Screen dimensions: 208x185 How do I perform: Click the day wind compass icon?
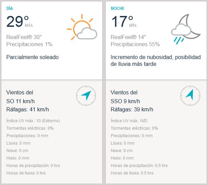[x=86, y=96]
